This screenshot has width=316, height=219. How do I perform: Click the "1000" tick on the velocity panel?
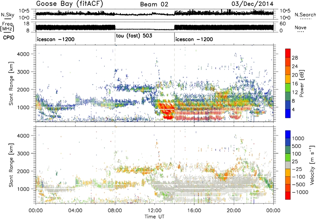[23, 189]
